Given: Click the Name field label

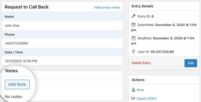Looking at the screenshot, I should pyautogui.click(x=9, y=17).
